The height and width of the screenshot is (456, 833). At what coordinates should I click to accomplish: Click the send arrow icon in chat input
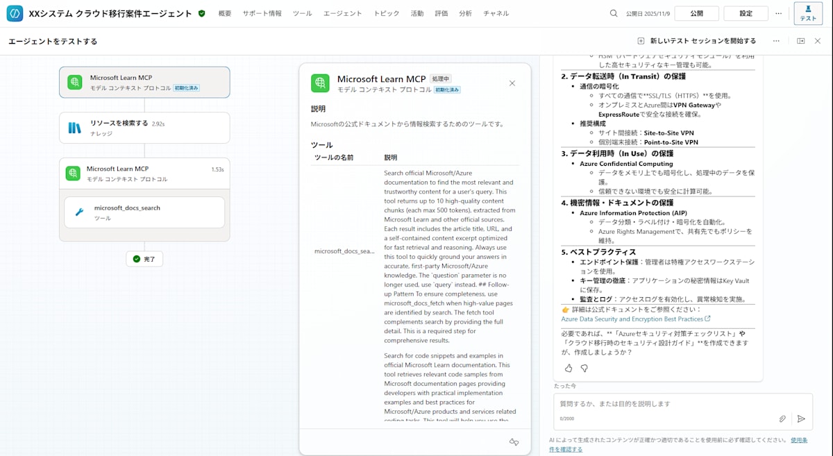click(x=801, y=419)
